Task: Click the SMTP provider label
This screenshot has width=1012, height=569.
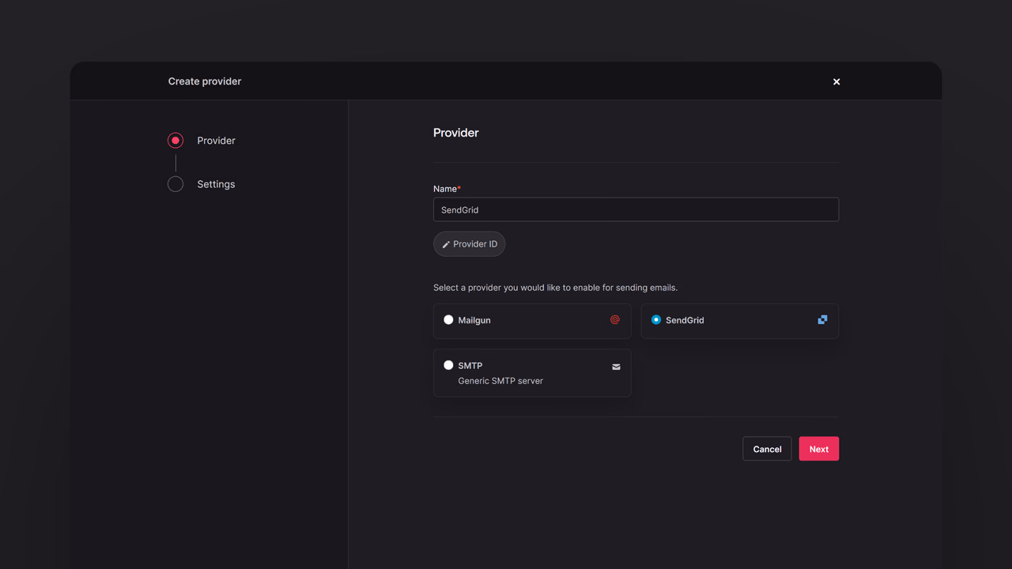Action: point(470,365)
